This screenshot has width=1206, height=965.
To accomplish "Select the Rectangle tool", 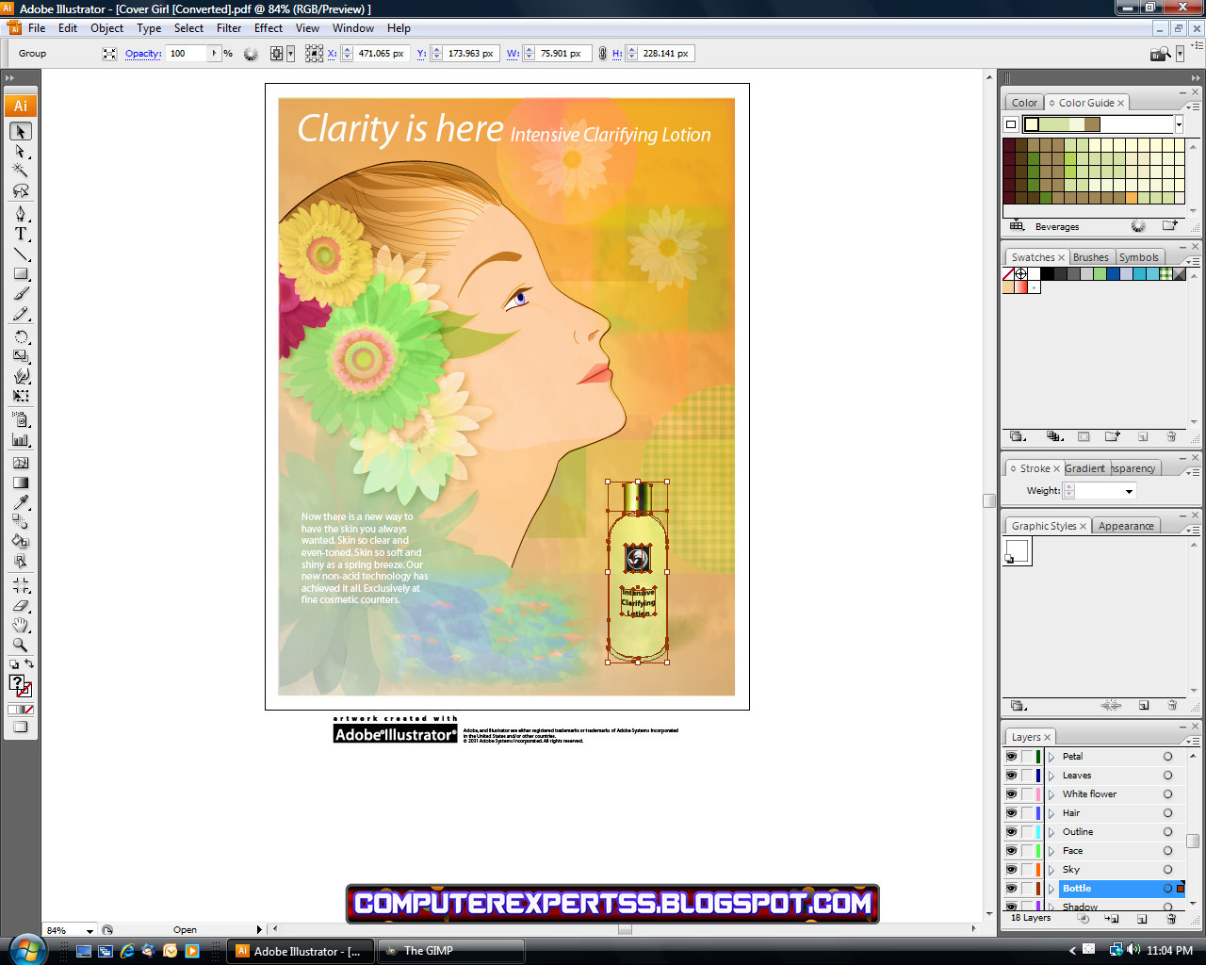I will pyautogui.click(x=21, y=274).
